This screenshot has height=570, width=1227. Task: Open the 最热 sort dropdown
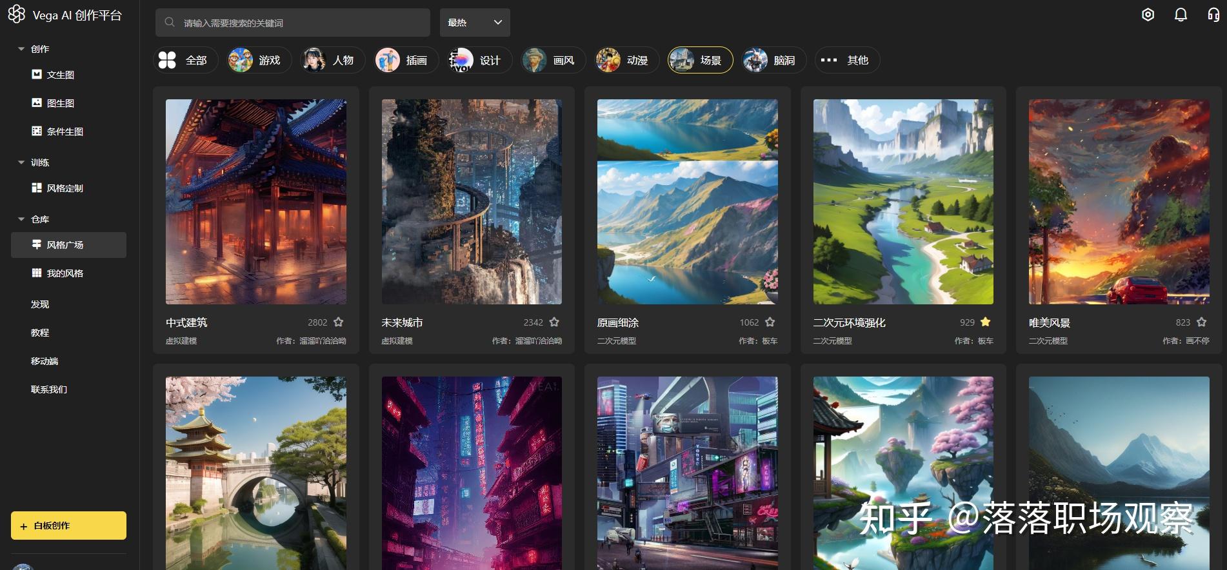click(x=475, y=23)
